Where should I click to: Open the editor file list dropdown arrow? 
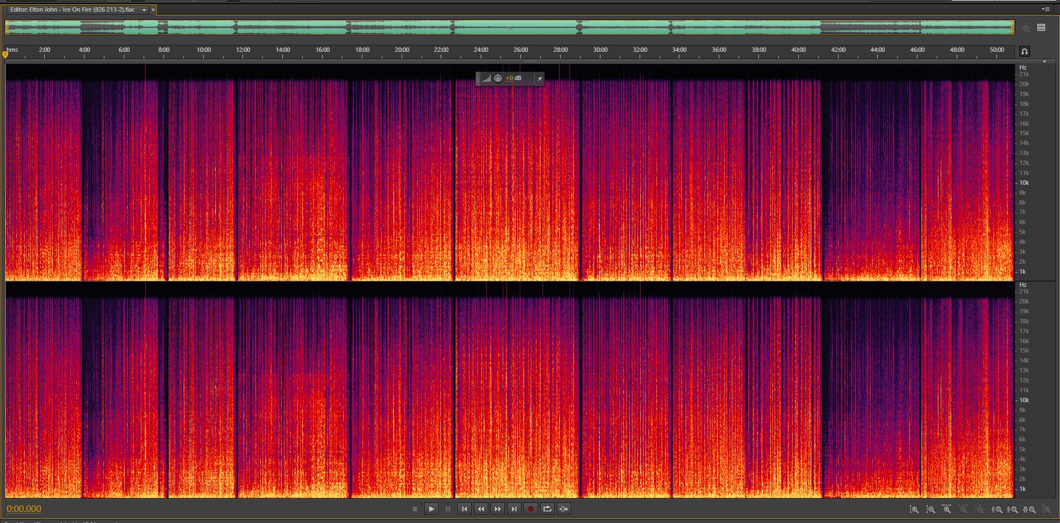[x=144, y=10]
